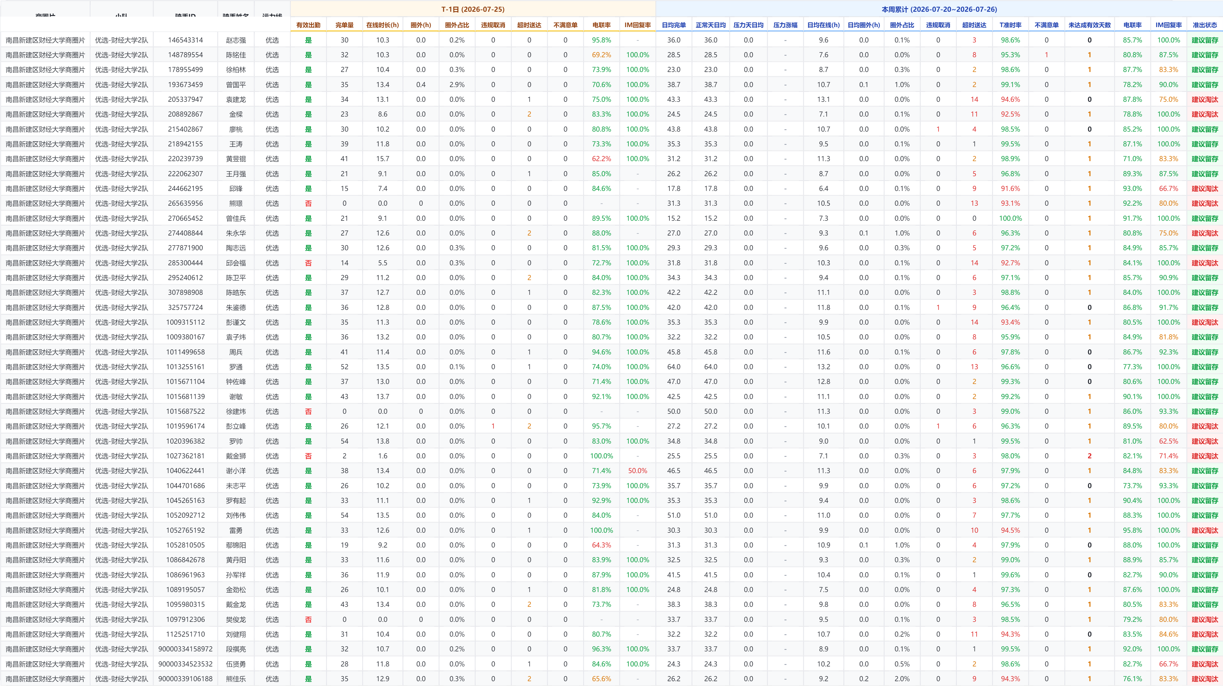
Task: Select 罗通's 日均在线 value 13.2
Action: click(x=823, y=367)
